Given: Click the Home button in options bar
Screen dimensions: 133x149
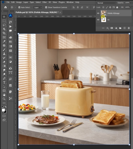Looking at the screenshot, I should (x=6, y=7).
